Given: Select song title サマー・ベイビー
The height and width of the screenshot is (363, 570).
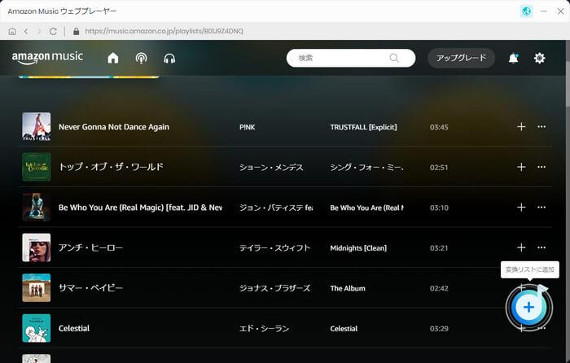Looking at the screenshot, I should pyautogui.click(x=90, y=288).
